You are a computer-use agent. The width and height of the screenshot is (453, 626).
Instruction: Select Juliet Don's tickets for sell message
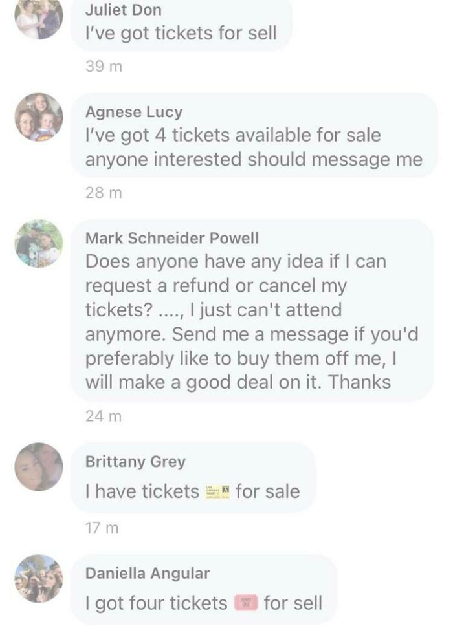(x=183, y=31)
